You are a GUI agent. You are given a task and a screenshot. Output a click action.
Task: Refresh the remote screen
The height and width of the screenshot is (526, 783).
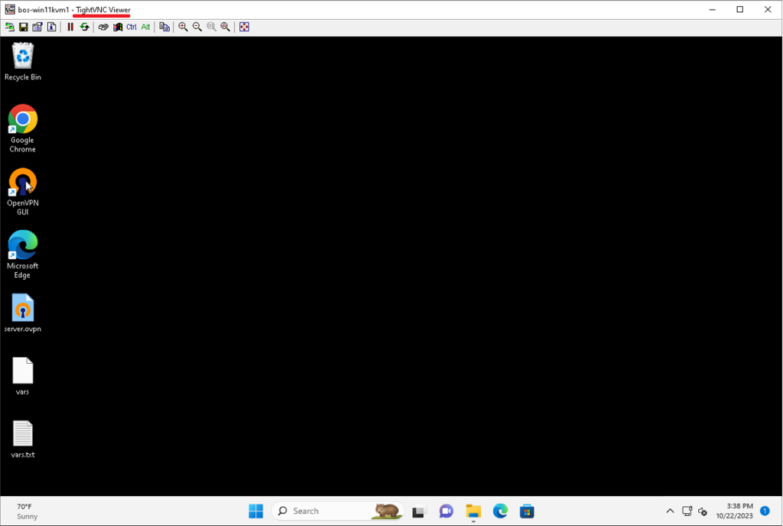click(x=84, y=27)
